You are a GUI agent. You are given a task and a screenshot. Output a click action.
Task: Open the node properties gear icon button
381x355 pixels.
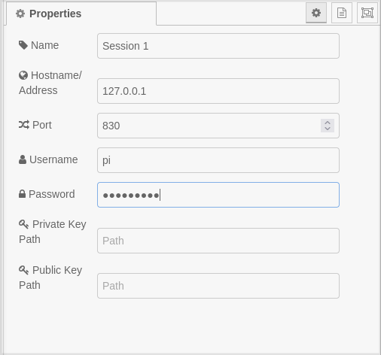[x=316, y=13]
